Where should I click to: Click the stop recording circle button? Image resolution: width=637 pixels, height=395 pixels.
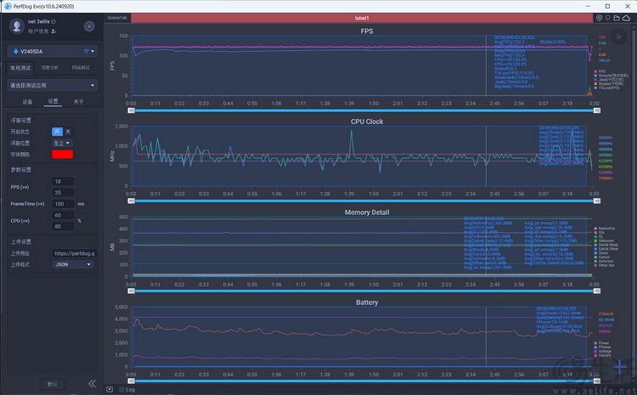pos(89,26)
